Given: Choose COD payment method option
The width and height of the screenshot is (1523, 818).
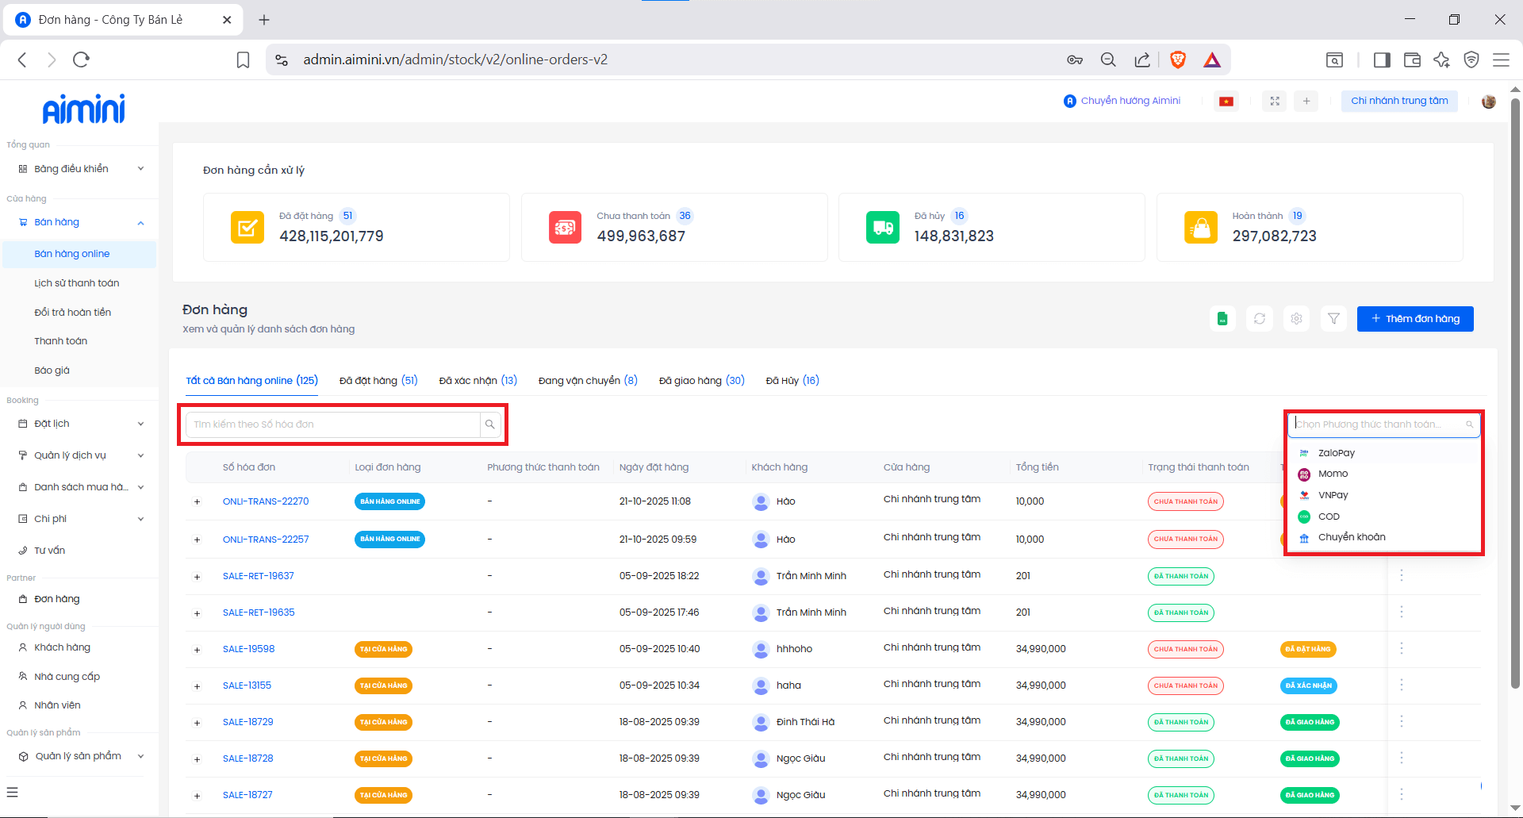Looking at the screenshot, I should point(1329,517).
